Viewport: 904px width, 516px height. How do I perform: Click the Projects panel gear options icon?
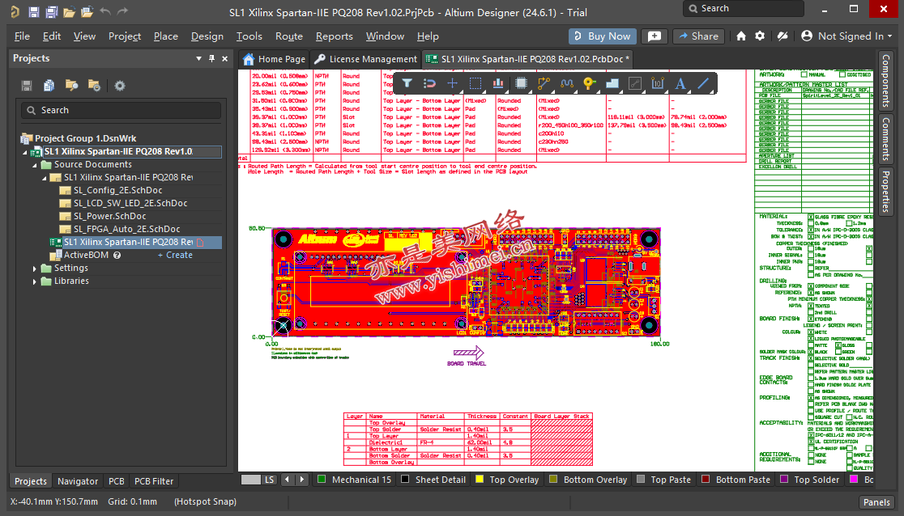pos(119,85)
